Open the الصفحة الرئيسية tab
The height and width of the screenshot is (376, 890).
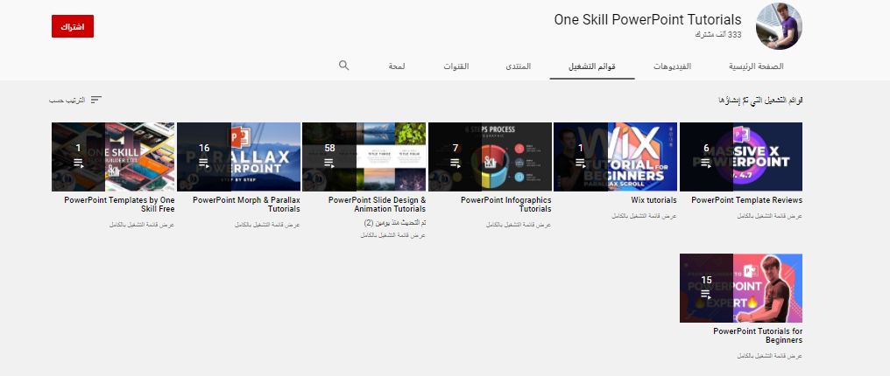[756, 66]
